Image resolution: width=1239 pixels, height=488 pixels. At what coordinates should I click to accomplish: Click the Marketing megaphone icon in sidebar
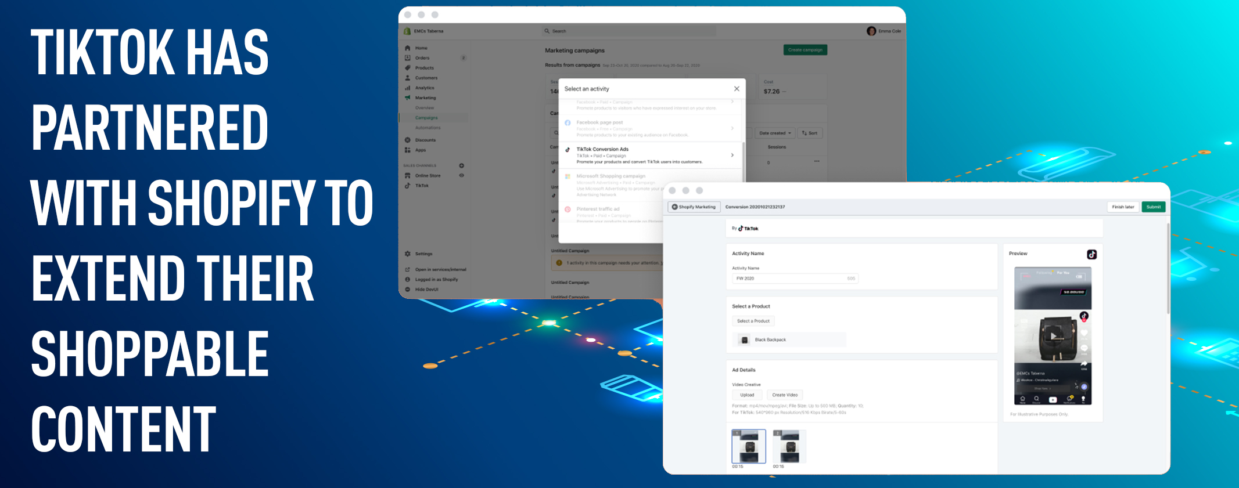pyautogui.click(x=408, y=97)
